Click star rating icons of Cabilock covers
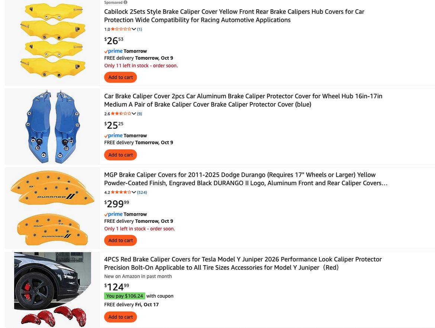This screenshot has width=435, height=328. 121,29
